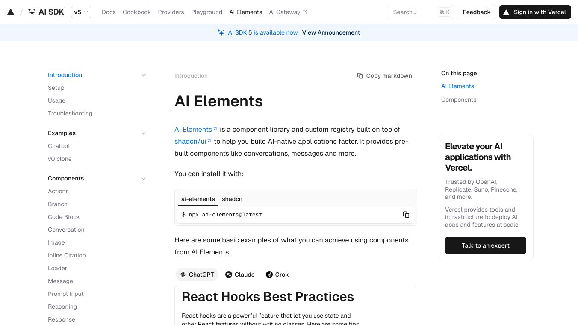Click the sparkle icon in announcement banner
The height and width of the screenshot is (325, 578).
[221, 32]
